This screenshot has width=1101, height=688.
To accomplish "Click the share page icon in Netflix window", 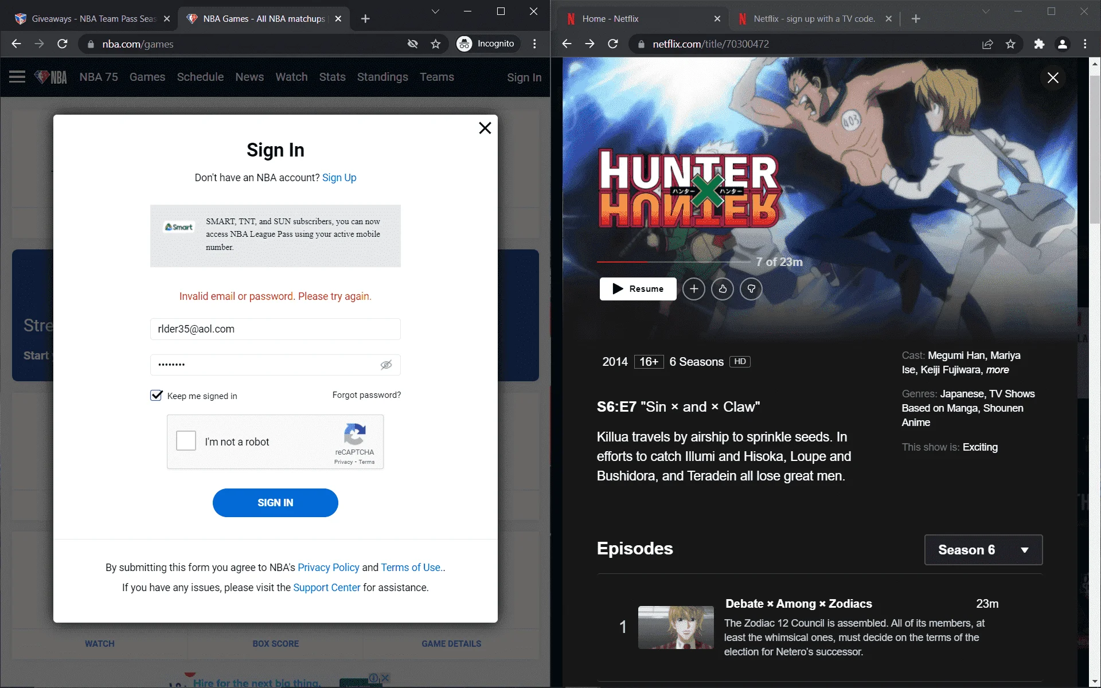I will (x=987, y=44).
